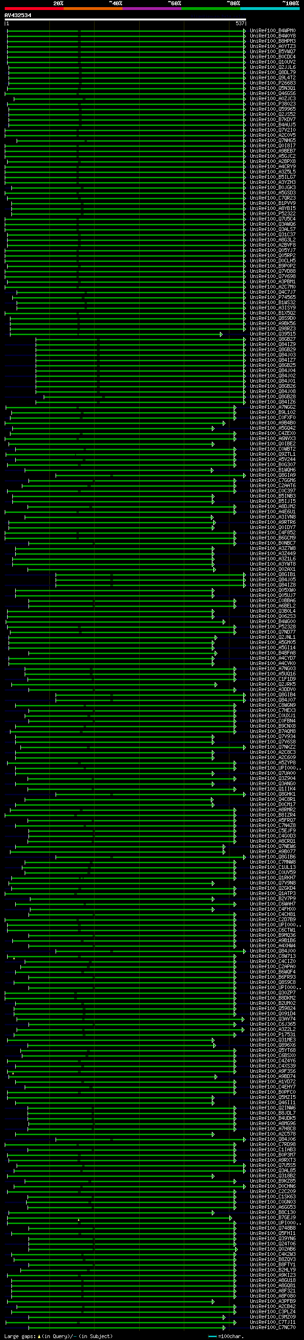Select label UniRef100_Q84J01
The height and width of the screenshot is (1340, 304).
(272, 381)
